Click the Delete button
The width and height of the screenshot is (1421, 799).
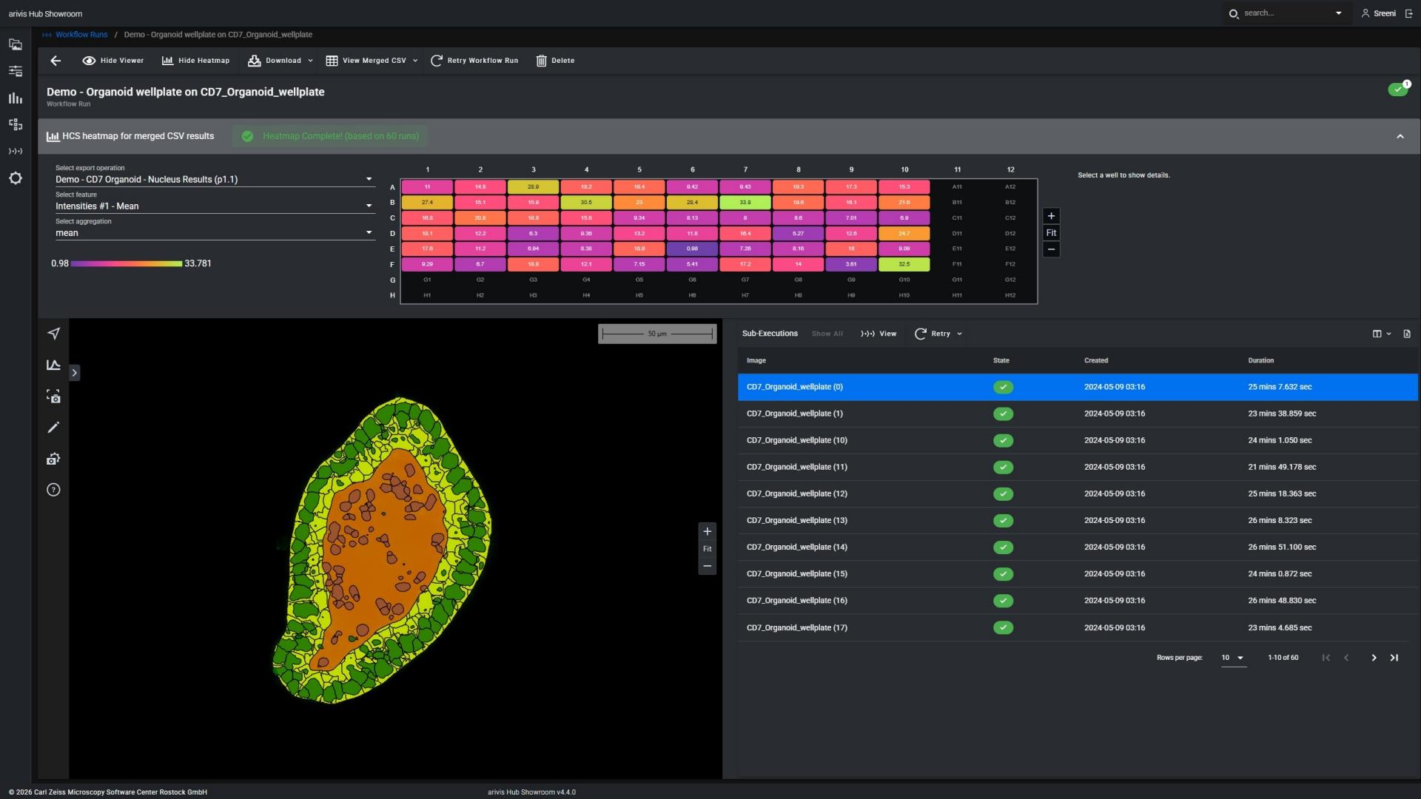pos(555,61)
